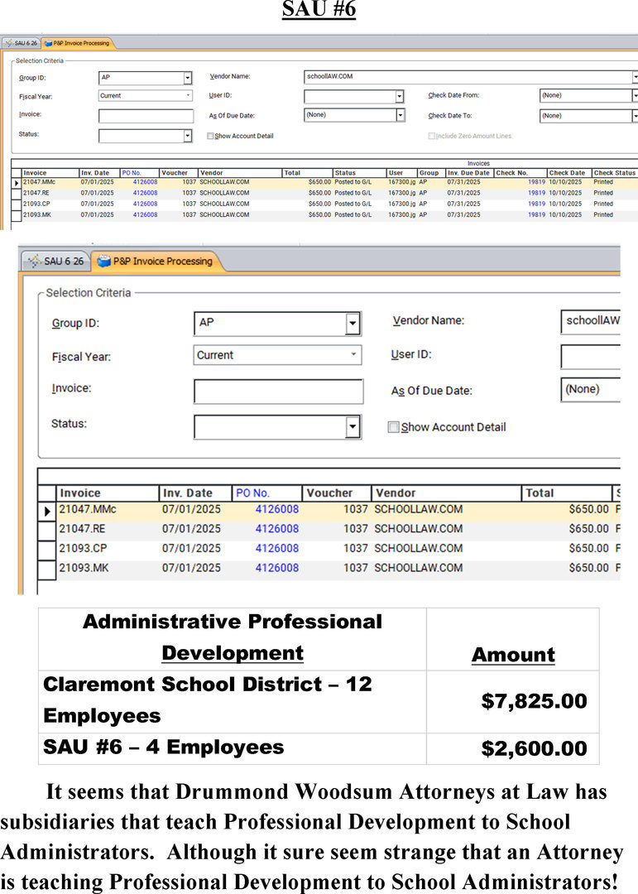Select P&P Invoice Processing tab in enlarged screenshot
This screenshot has height=894, width=638.
pyautogui.click(x=162, y=262)
